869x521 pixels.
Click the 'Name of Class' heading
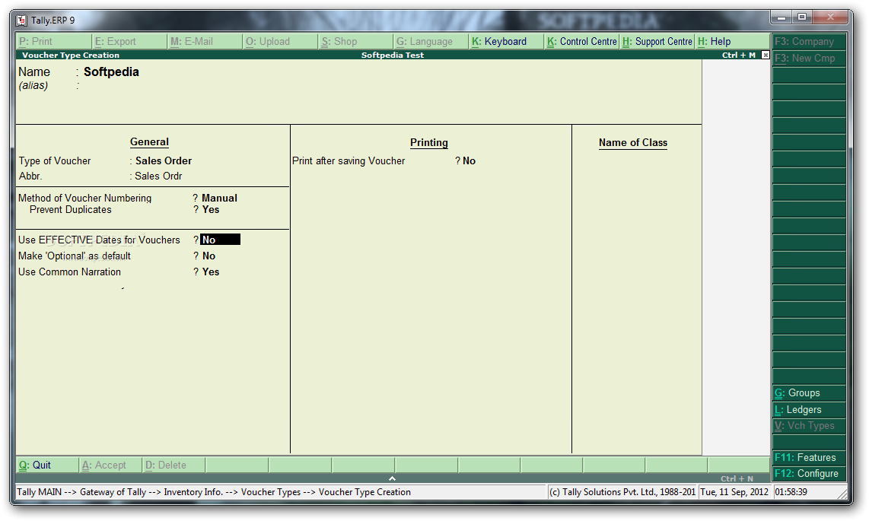pos(633,143)
